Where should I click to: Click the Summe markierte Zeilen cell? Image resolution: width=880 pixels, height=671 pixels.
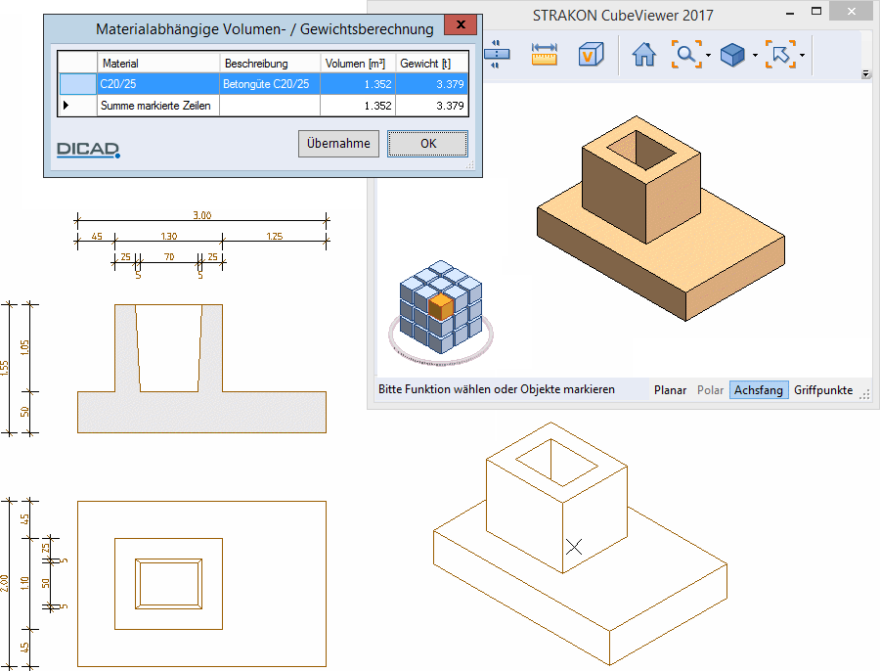[158, 106]
